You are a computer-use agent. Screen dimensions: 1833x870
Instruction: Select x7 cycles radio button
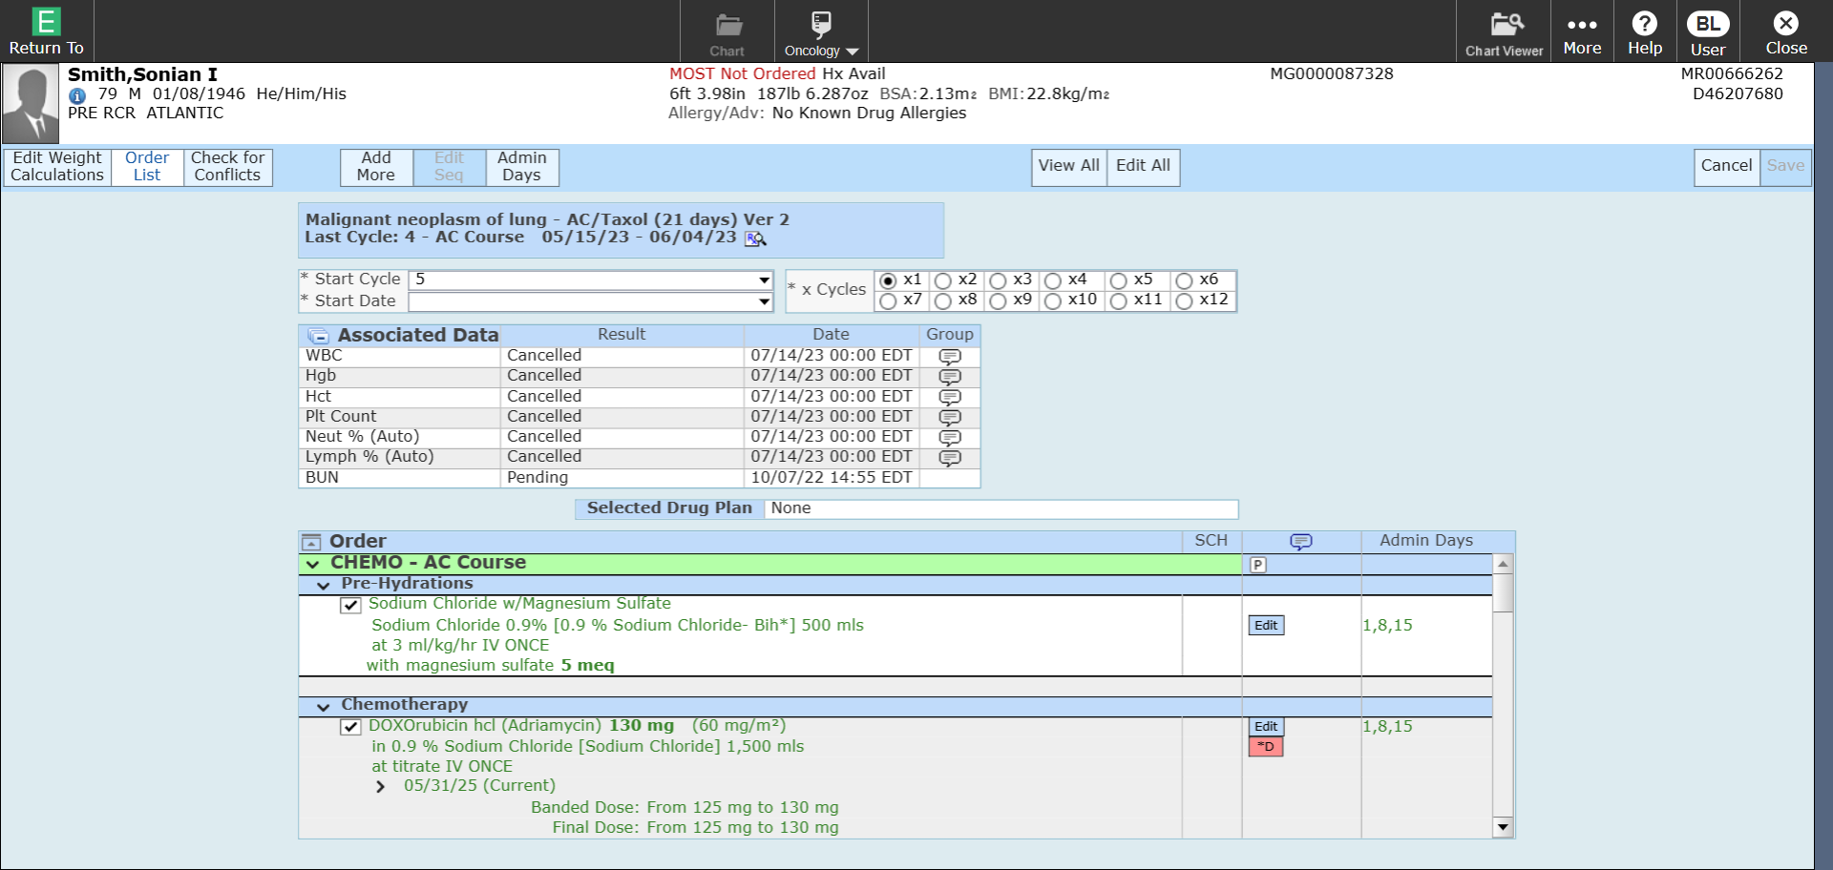(889, 301)
